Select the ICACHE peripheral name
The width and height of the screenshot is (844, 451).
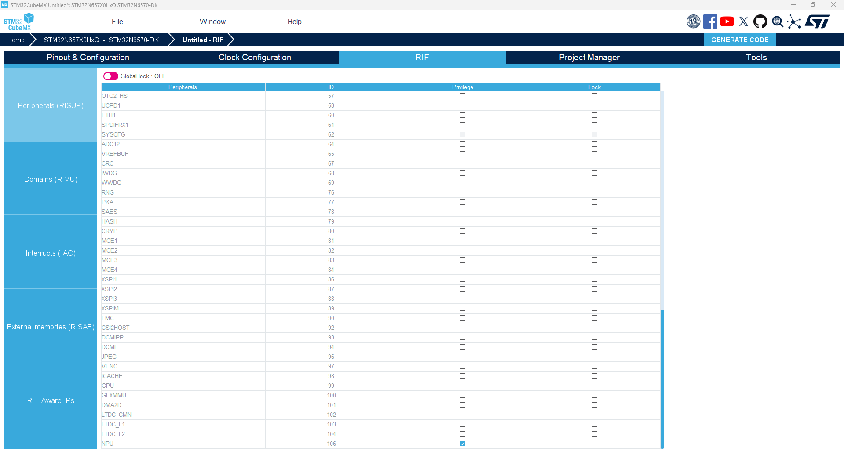(x=112, y=376)
